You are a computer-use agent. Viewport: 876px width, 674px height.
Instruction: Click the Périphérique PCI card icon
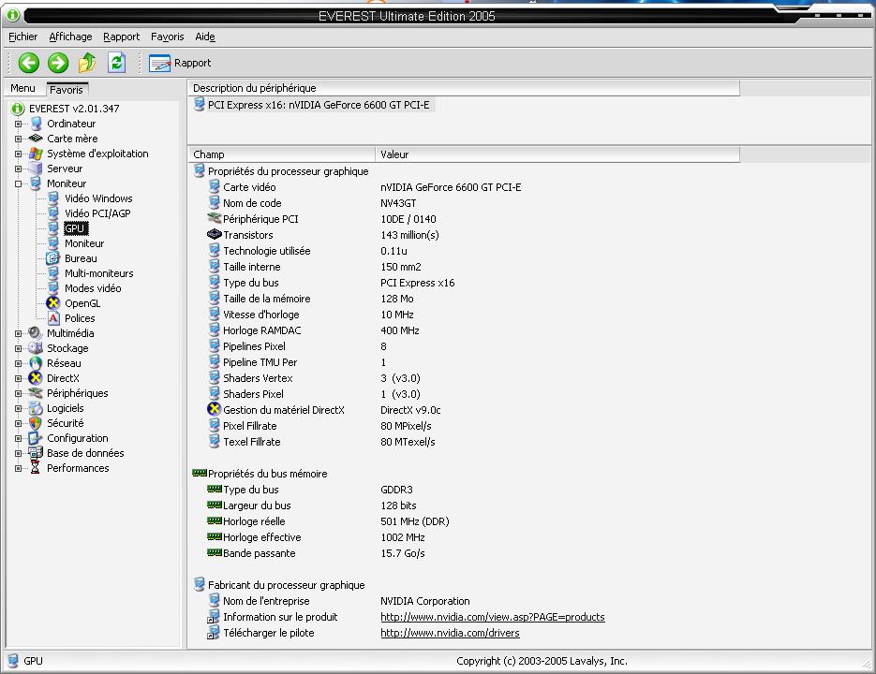[x=214, y=218]
